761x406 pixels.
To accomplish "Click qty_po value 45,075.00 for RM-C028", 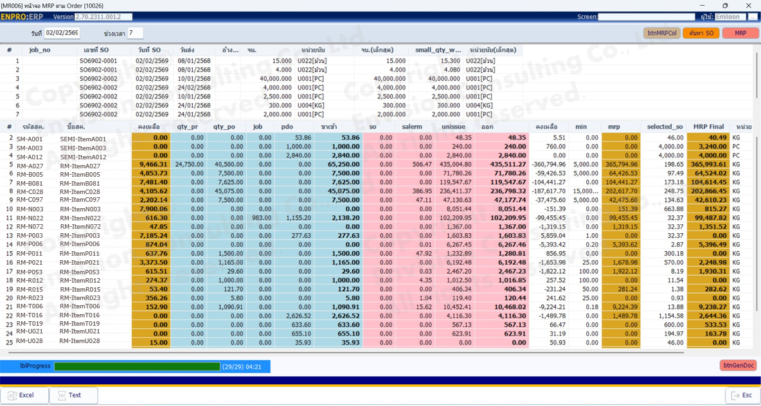I will [229, 191].
